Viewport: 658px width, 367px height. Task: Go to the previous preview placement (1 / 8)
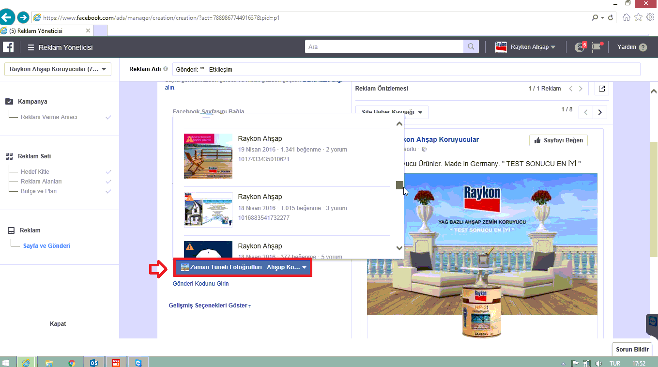[586, 112]
